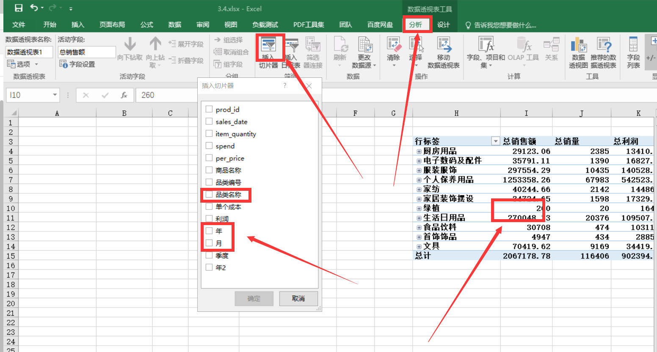Open the 选项 options dropdown arrow
The width and height of the screenshot is (657, 352).
click(36, 64)
